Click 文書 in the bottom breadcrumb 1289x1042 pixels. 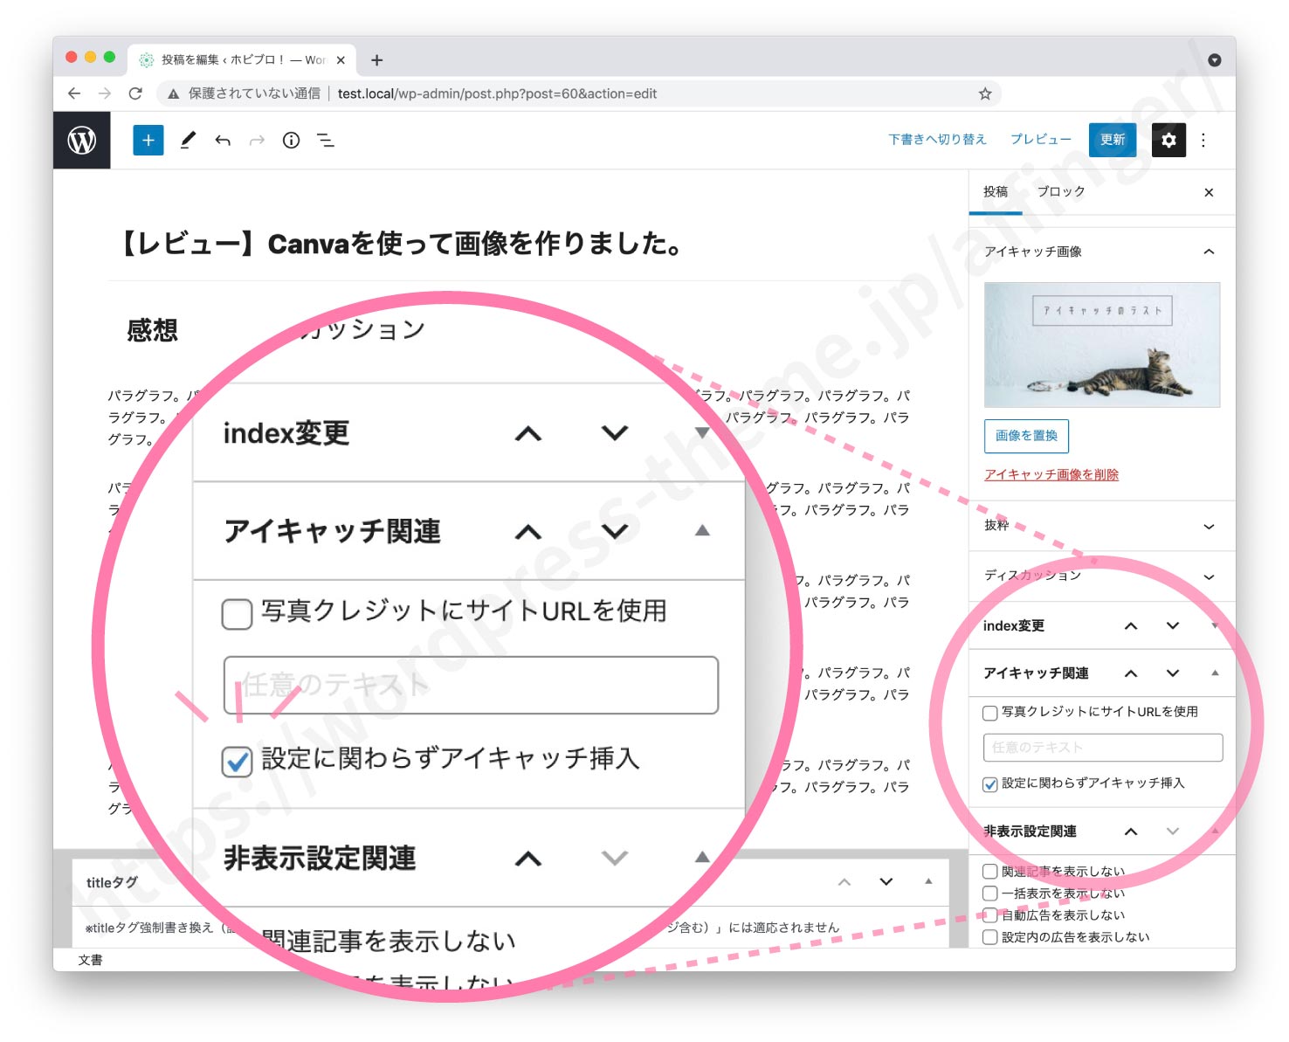(90, 960)
